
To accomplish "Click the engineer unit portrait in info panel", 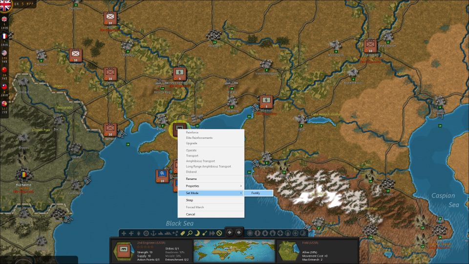I will 124,251.
